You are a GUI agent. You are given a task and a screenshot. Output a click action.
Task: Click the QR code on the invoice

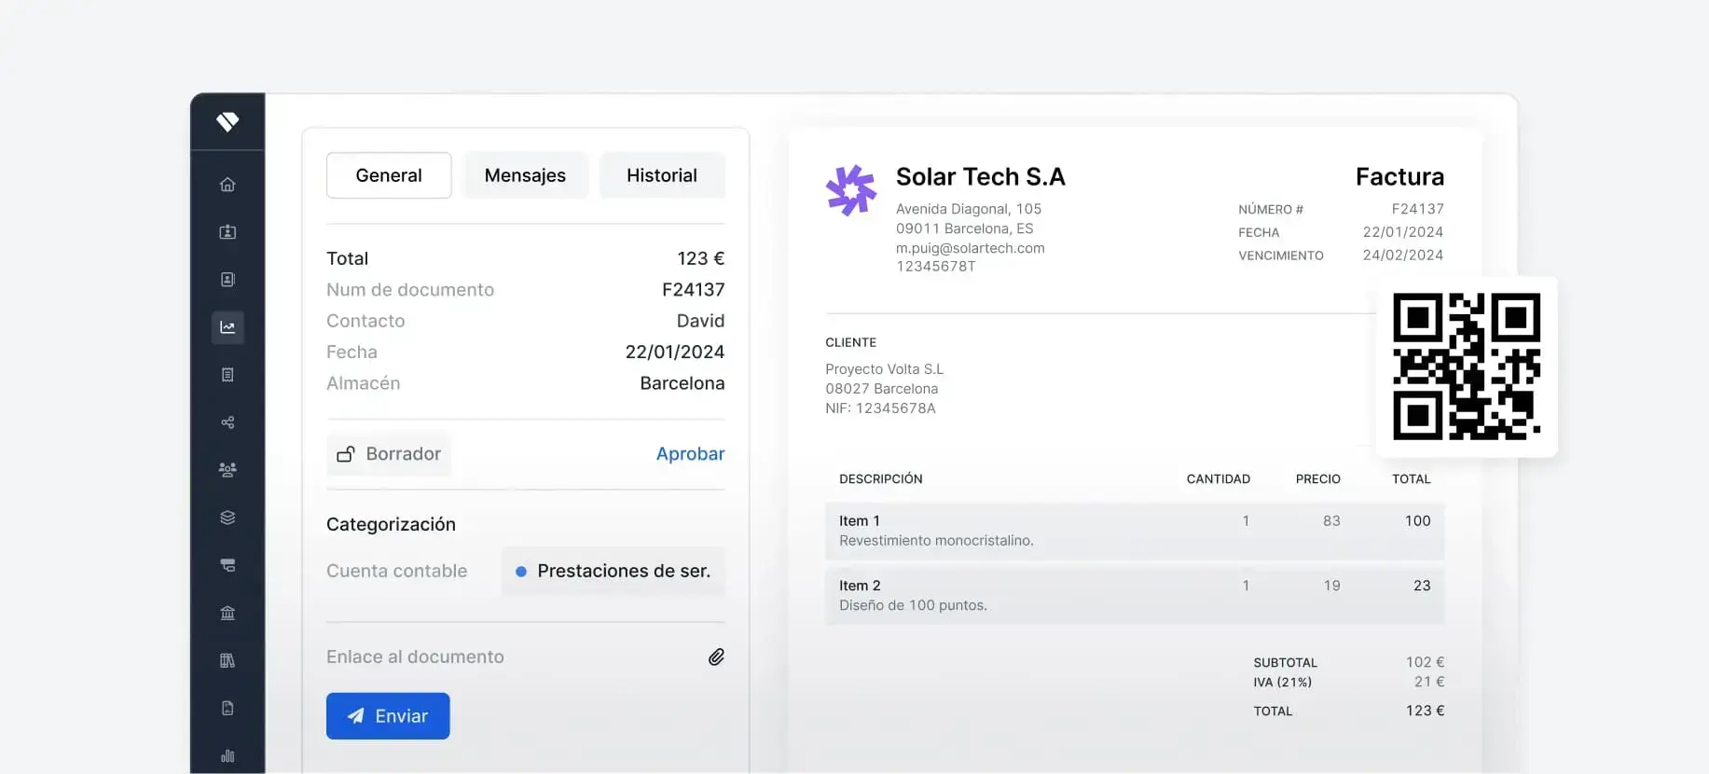[x=1467, y=366]
